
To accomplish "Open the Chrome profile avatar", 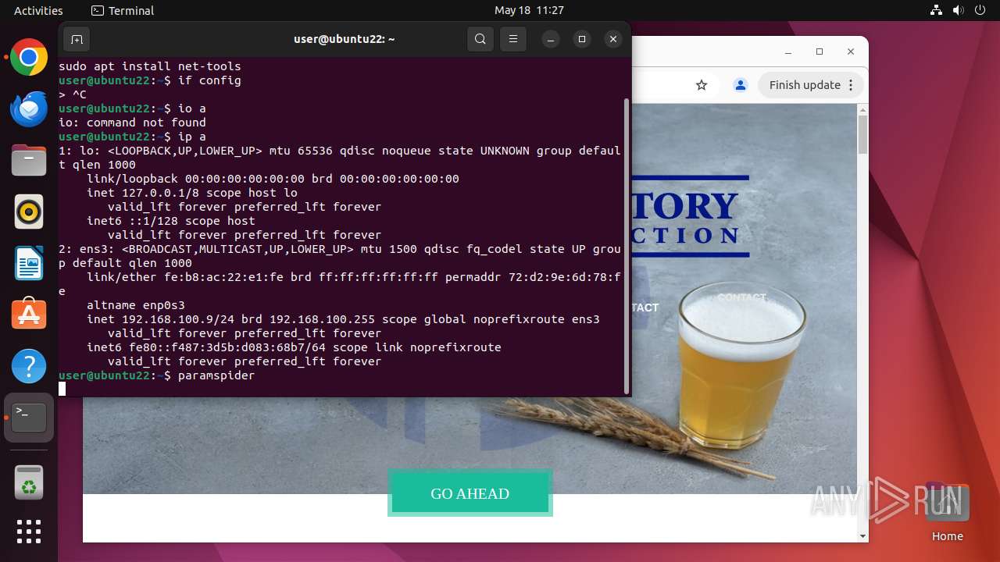I will pos(741,85).
